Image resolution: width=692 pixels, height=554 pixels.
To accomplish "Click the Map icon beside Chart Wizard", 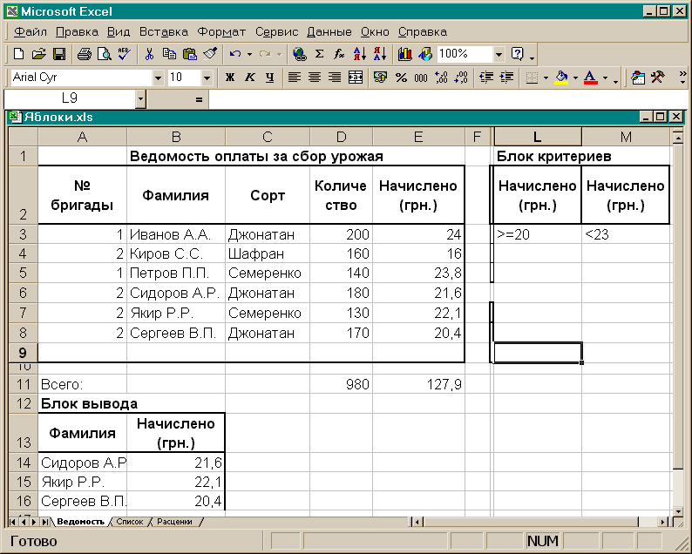I will click(x=425, y=54).
